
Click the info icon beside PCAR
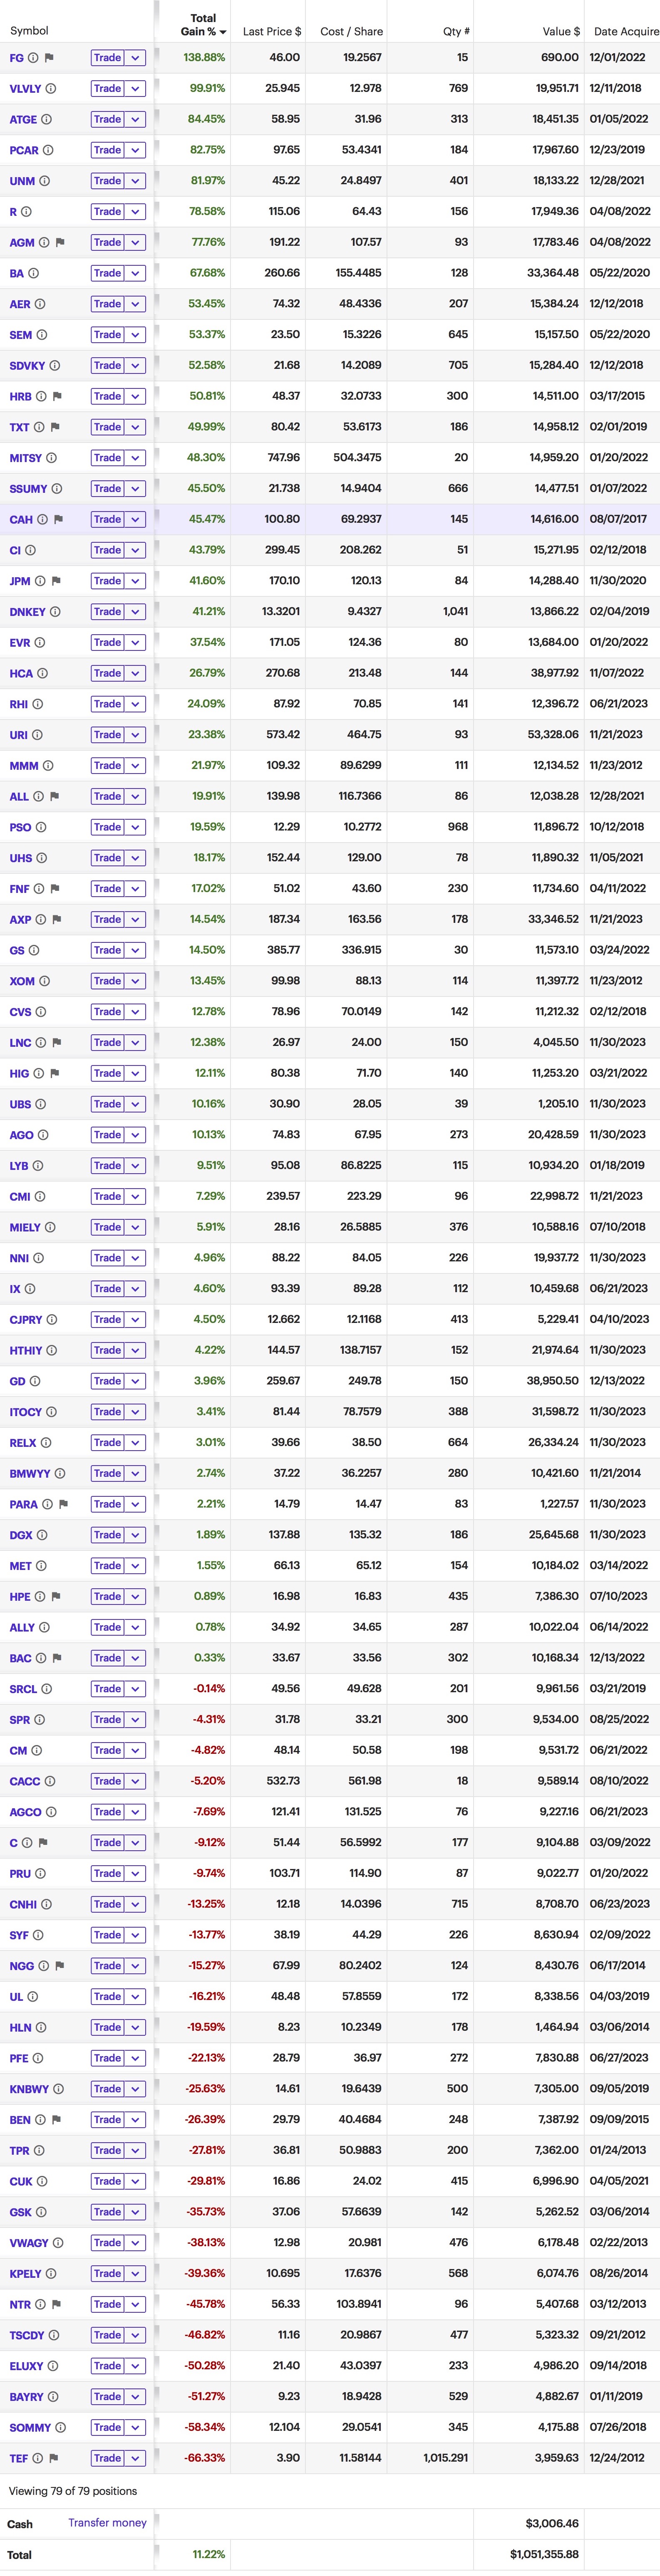click(x=48, y=150)
